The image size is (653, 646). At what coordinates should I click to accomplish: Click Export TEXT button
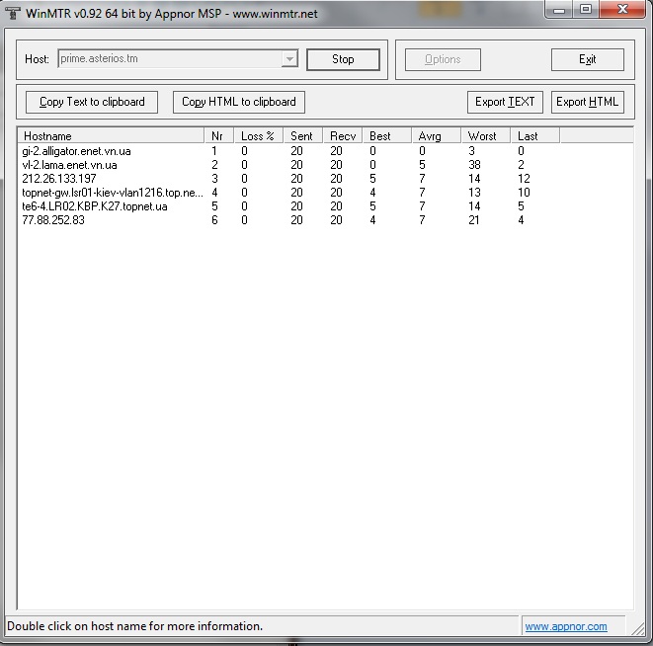505,102
